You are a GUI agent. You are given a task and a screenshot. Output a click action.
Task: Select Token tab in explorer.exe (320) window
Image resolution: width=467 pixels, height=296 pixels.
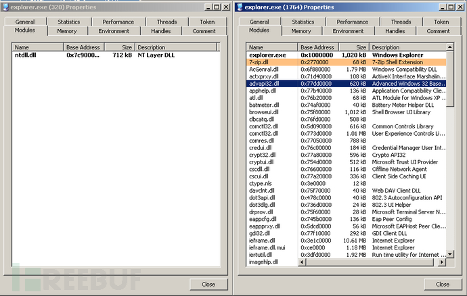207,22
